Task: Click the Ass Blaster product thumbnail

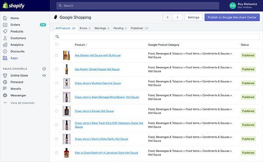Action: [67, 55]
